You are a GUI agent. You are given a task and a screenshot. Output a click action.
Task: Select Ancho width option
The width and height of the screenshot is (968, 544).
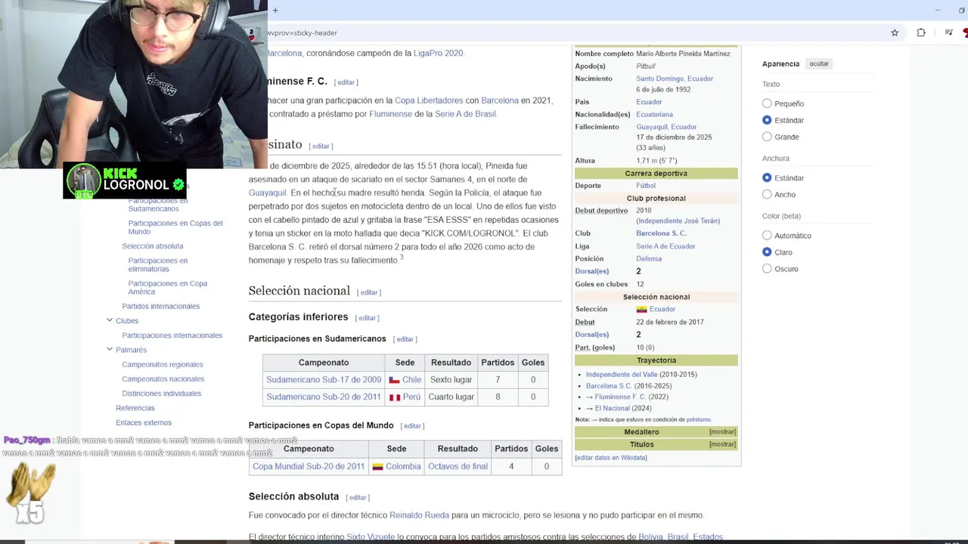pos(767,194)
